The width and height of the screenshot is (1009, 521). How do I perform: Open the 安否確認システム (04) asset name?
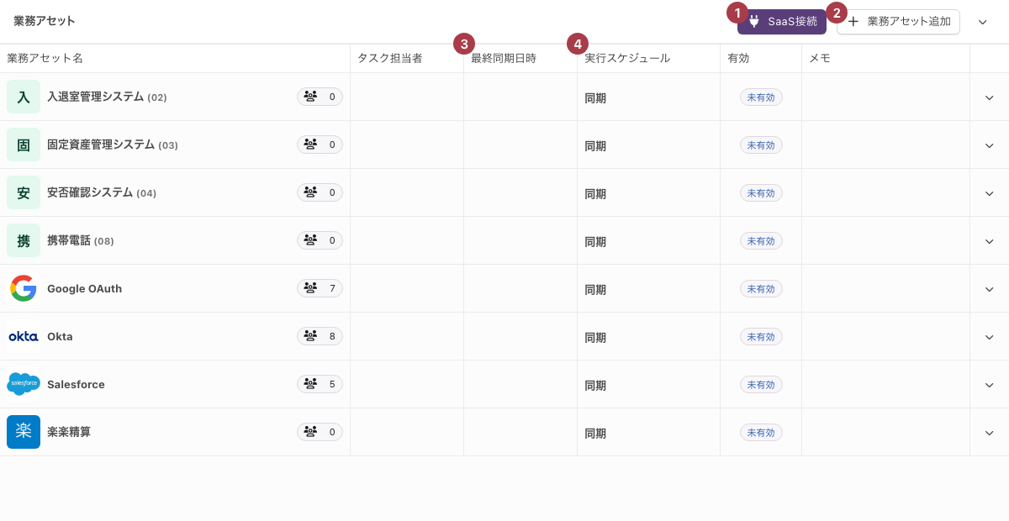(x=102, y=192)
